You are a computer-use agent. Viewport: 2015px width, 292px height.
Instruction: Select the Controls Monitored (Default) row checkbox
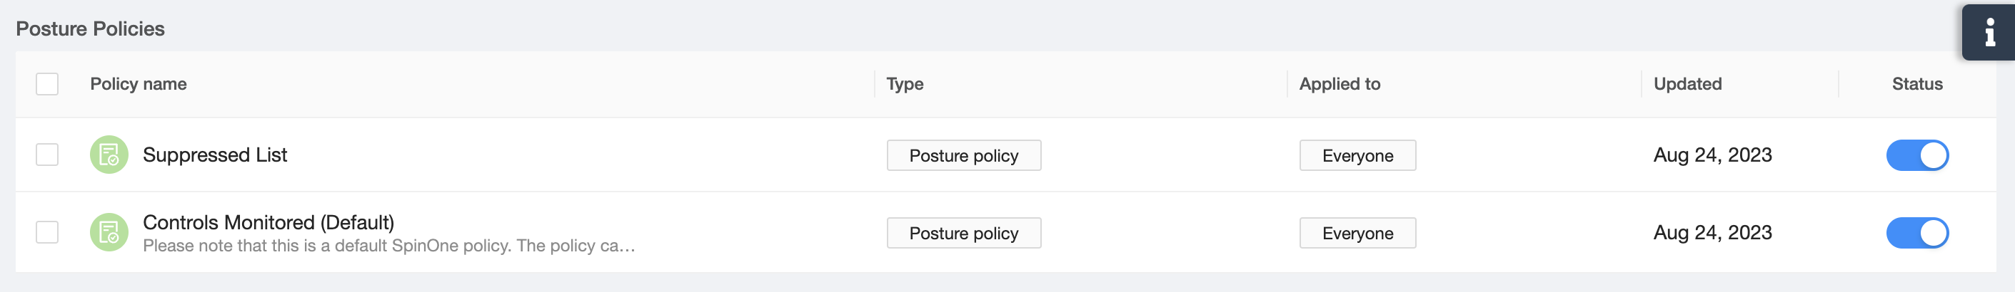coord(47,233)
